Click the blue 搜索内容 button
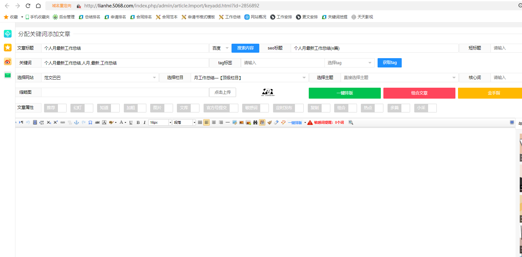 (245, 48)
